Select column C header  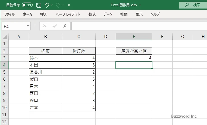79,37
